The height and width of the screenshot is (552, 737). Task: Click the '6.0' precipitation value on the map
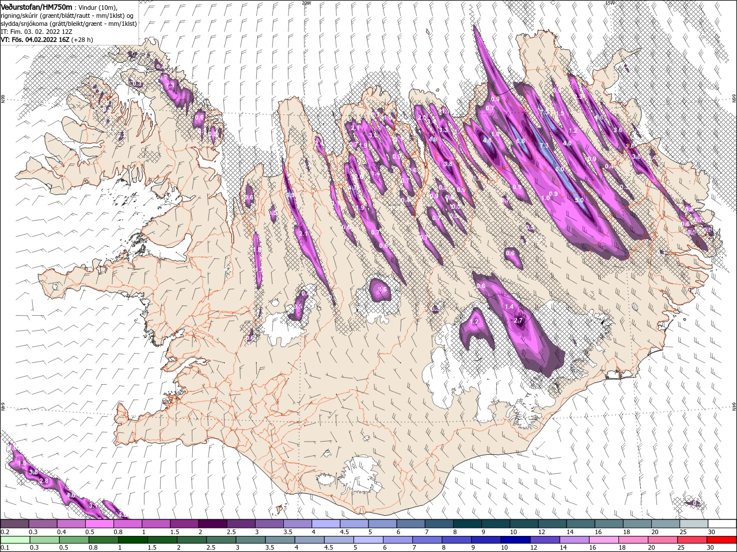560,170
